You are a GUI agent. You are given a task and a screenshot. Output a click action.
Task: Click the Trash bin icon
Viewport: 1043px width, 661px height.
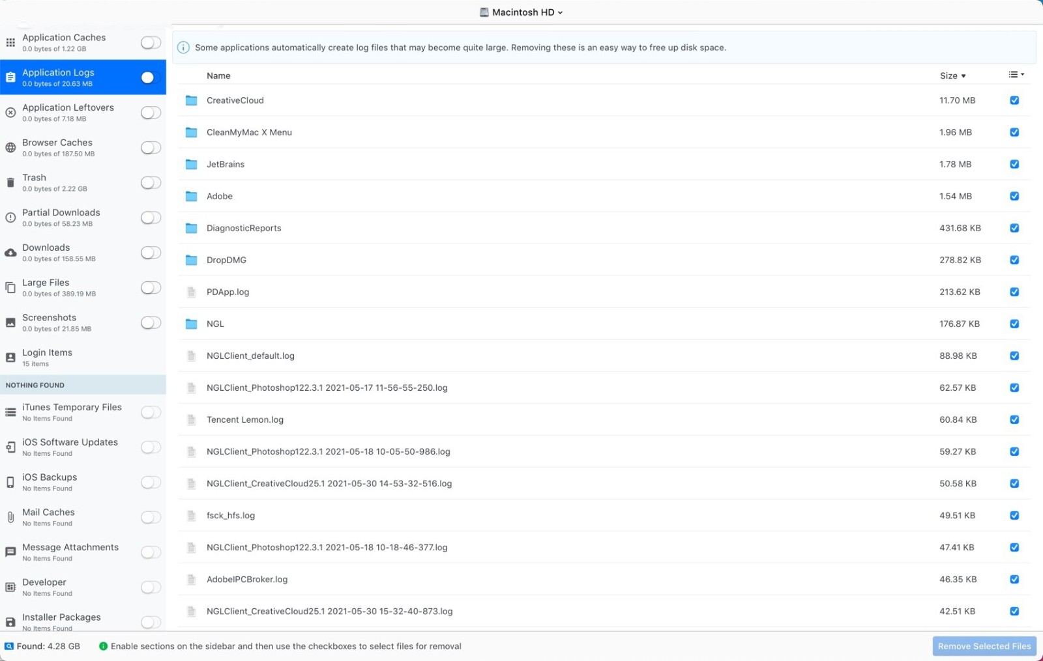coord(10,182)
